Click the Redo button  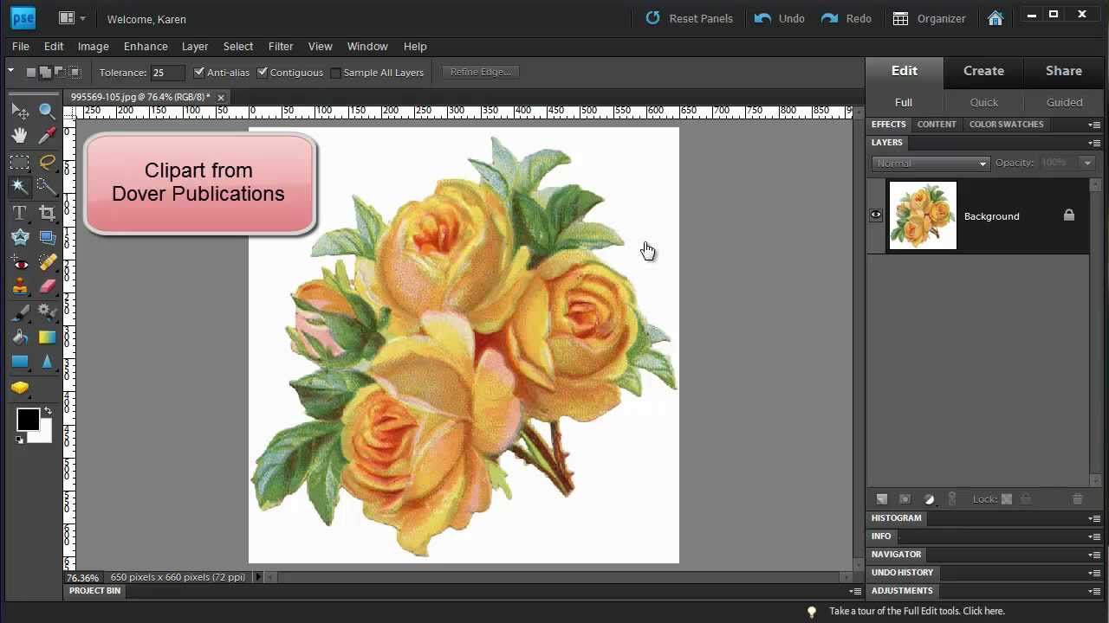846,18
